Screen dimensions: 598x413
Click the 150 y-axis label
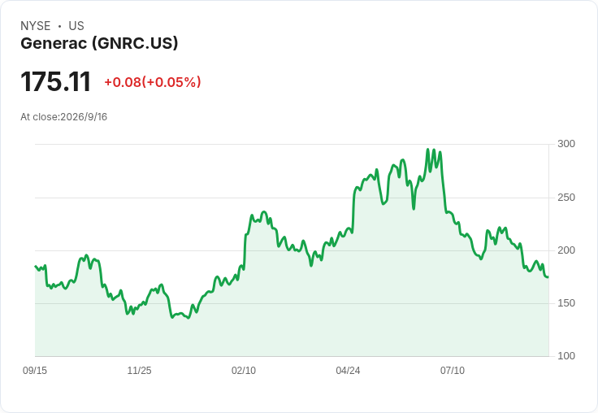tap(566, 303)
